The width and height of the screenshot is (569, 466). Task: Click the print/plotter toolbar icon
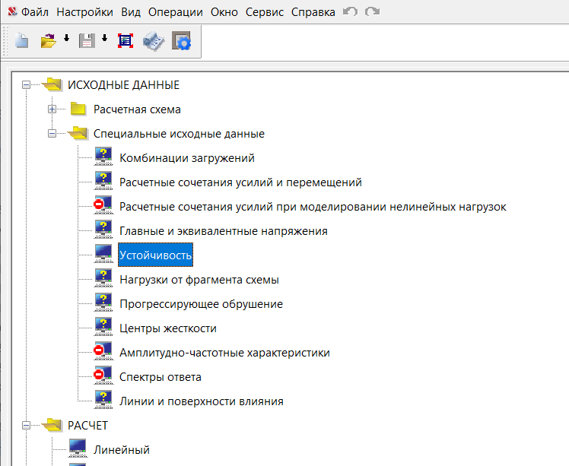click(154, 41)
